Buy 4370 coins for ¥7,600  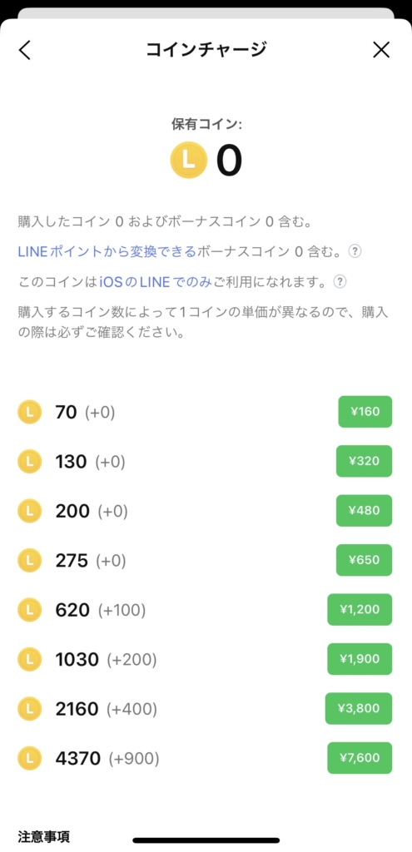point(360,758)
